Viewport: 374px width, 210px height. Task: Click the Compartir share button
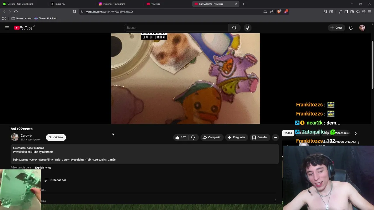point(212,137)
